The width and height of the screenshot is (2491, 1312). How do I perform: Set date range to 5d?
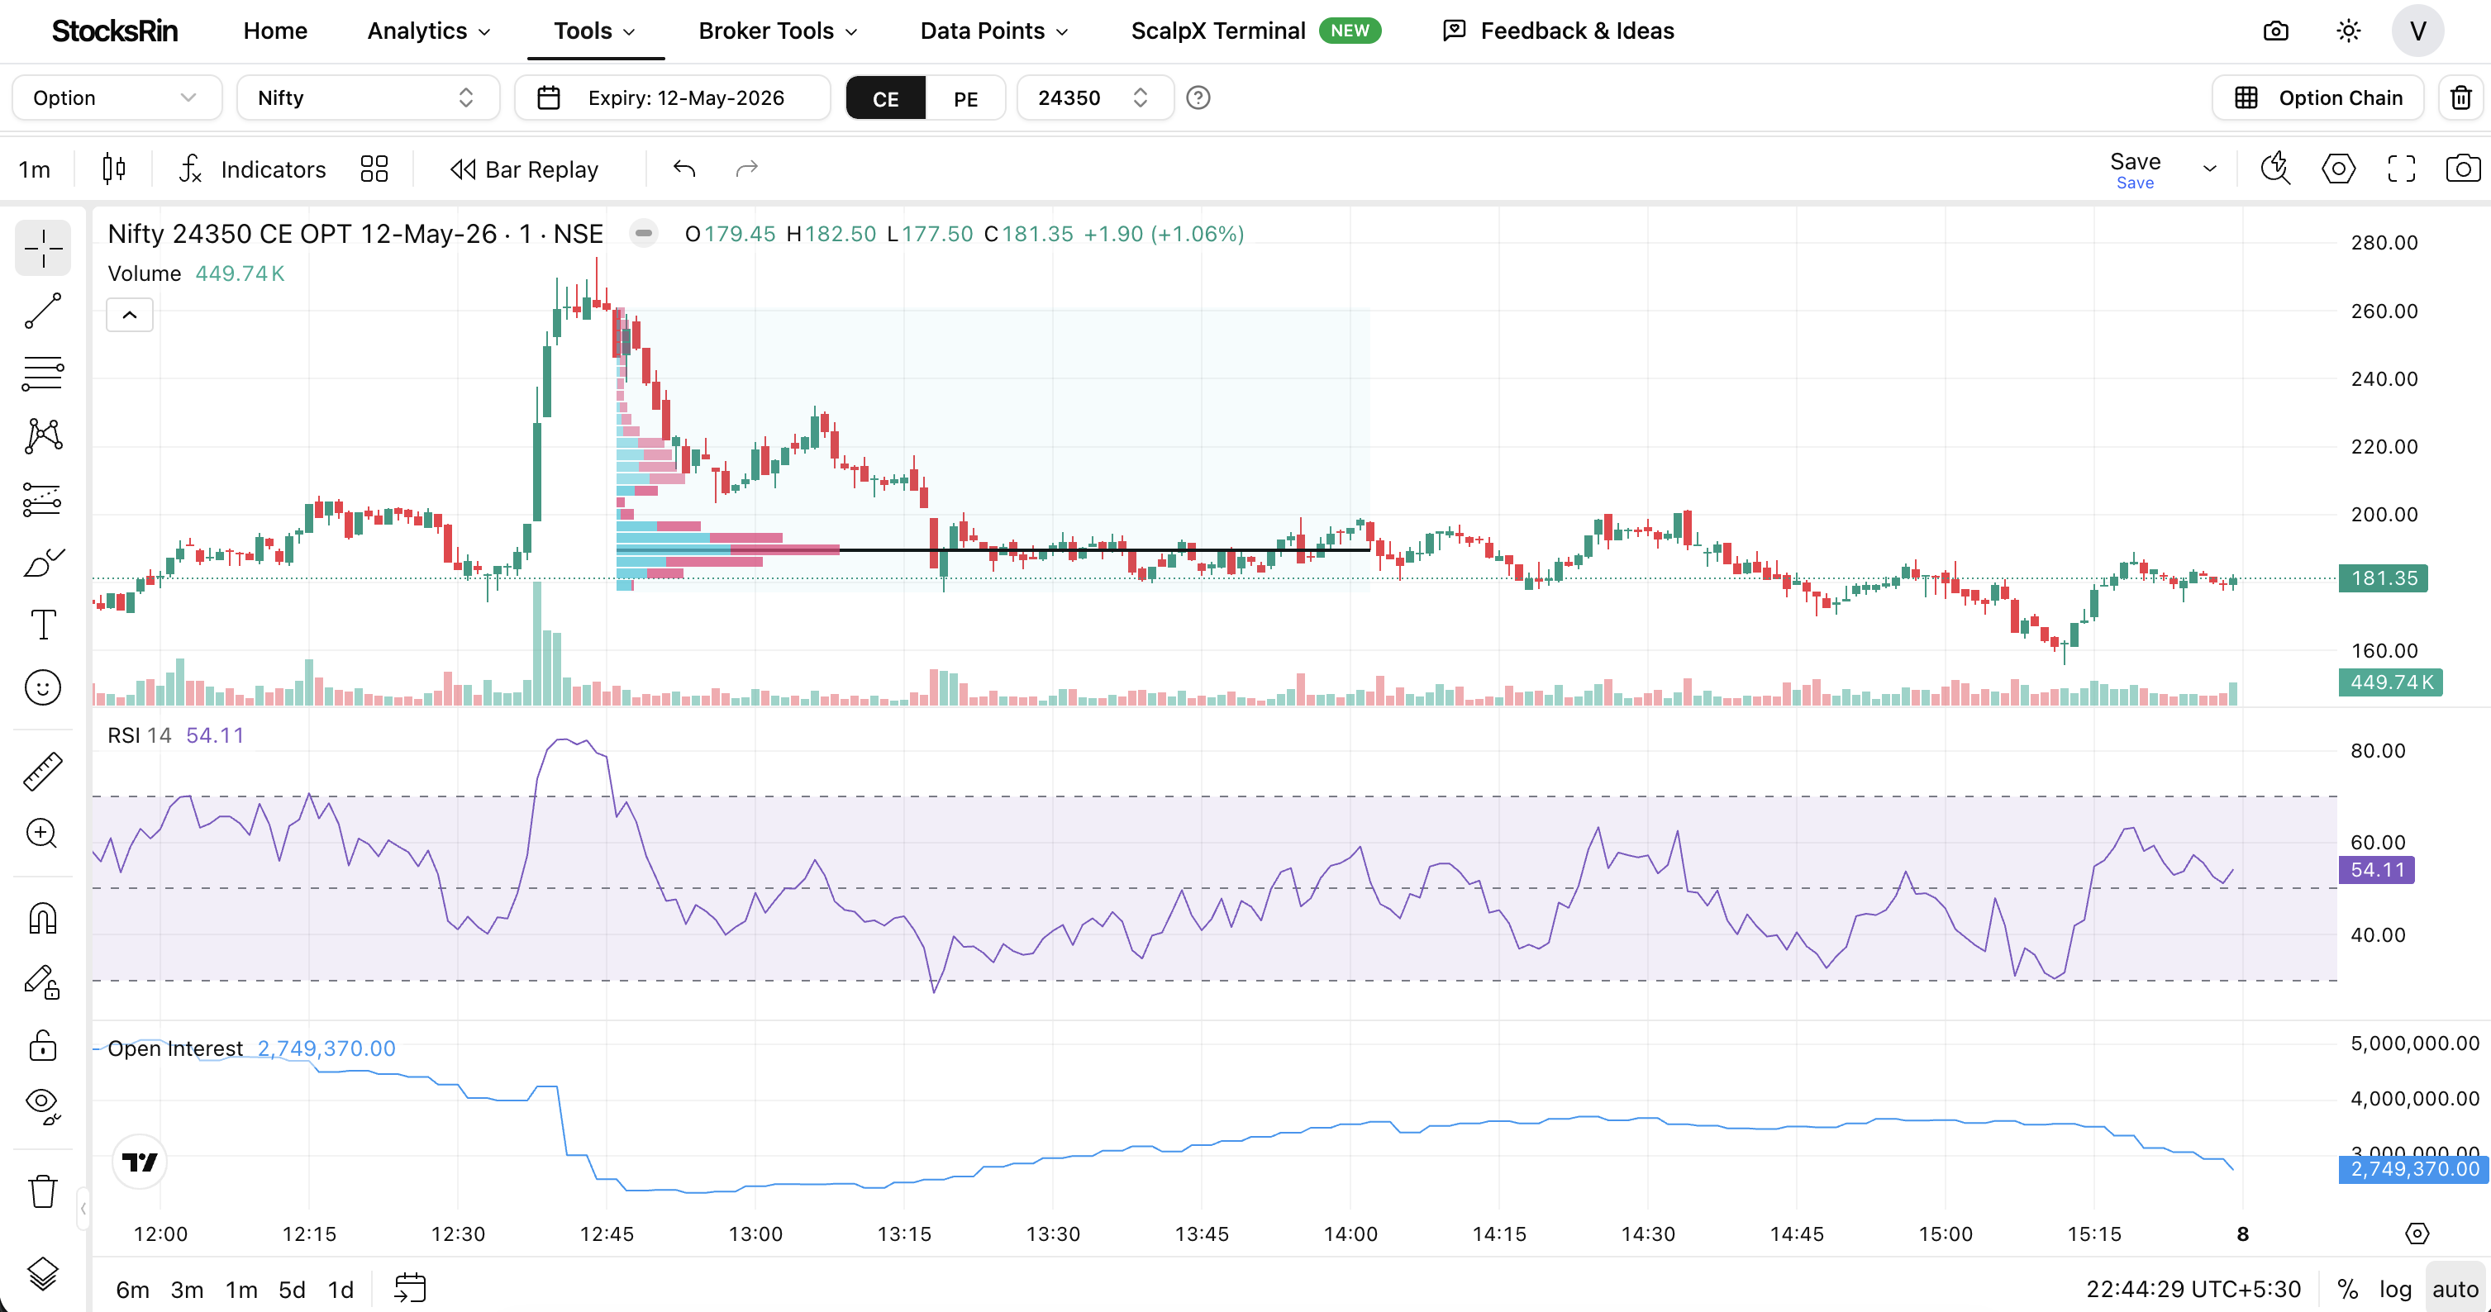(x=292, y=1289)
